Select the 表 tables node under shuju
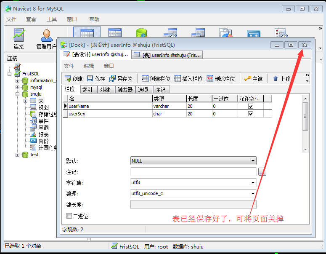The image size is (326, 254). pyautogui.click(x=41, y=101)
